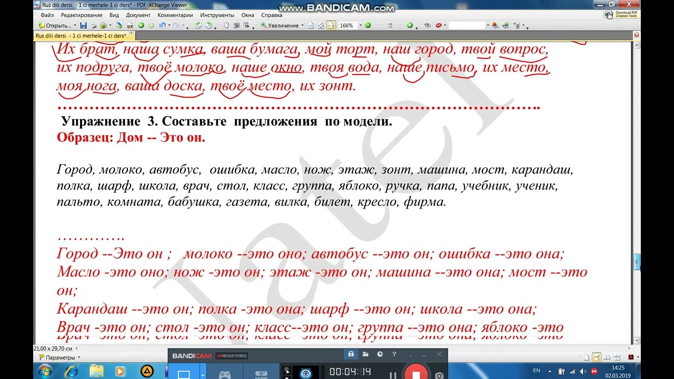Click the Rotate clockwise icon
Screen dimensions: 674x379
pos(209,25)
